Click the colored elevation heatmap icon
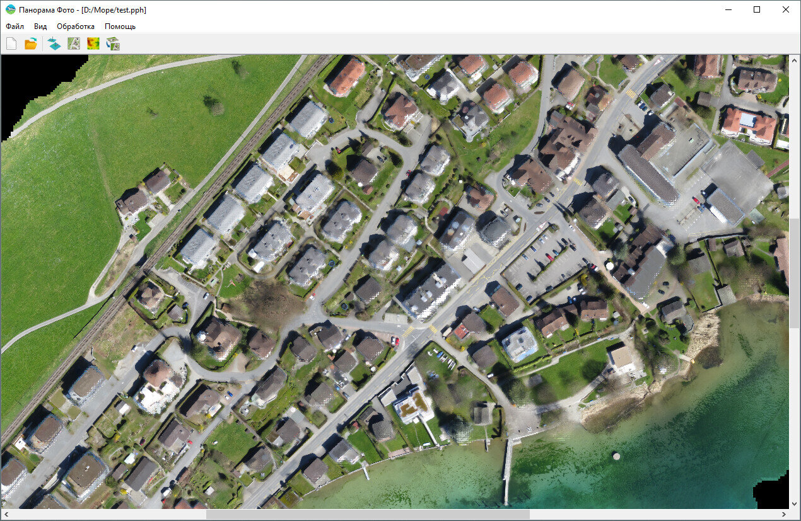This screenshot has width=801, height=521. tap(93, 43)
